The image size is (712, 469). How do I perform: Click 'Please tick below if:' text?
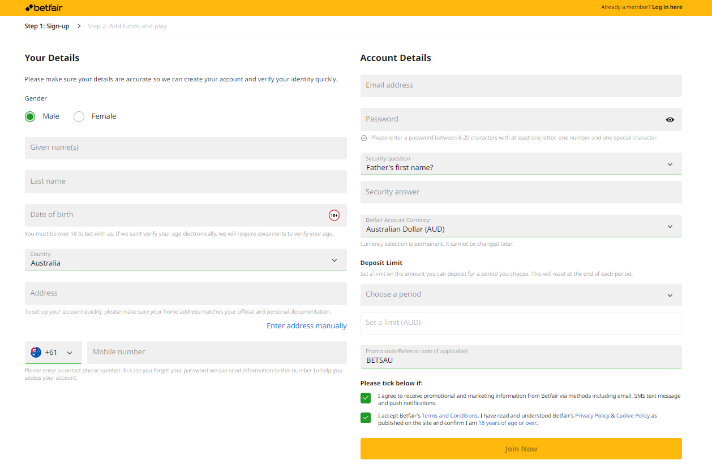tap(391, 383)
